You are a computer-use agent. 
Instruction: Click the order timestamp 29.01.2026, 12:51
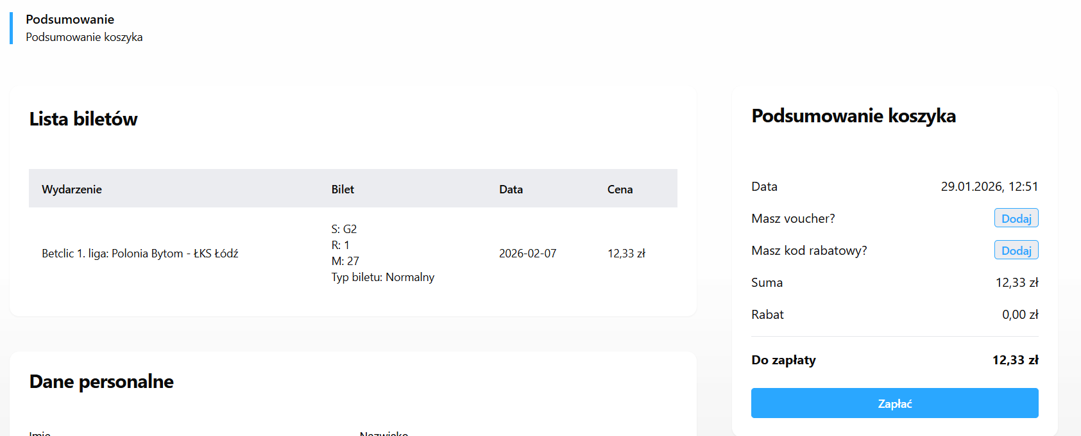pos(989,186)
